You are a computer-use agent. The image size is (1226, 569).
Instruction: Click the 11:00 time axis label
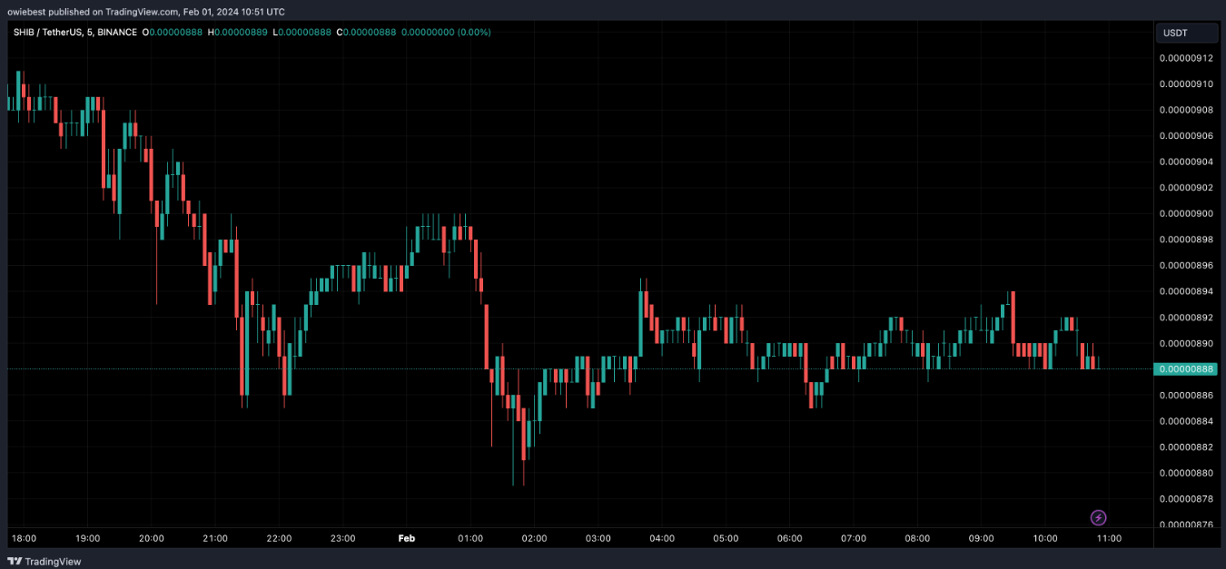click(1109, 538)
